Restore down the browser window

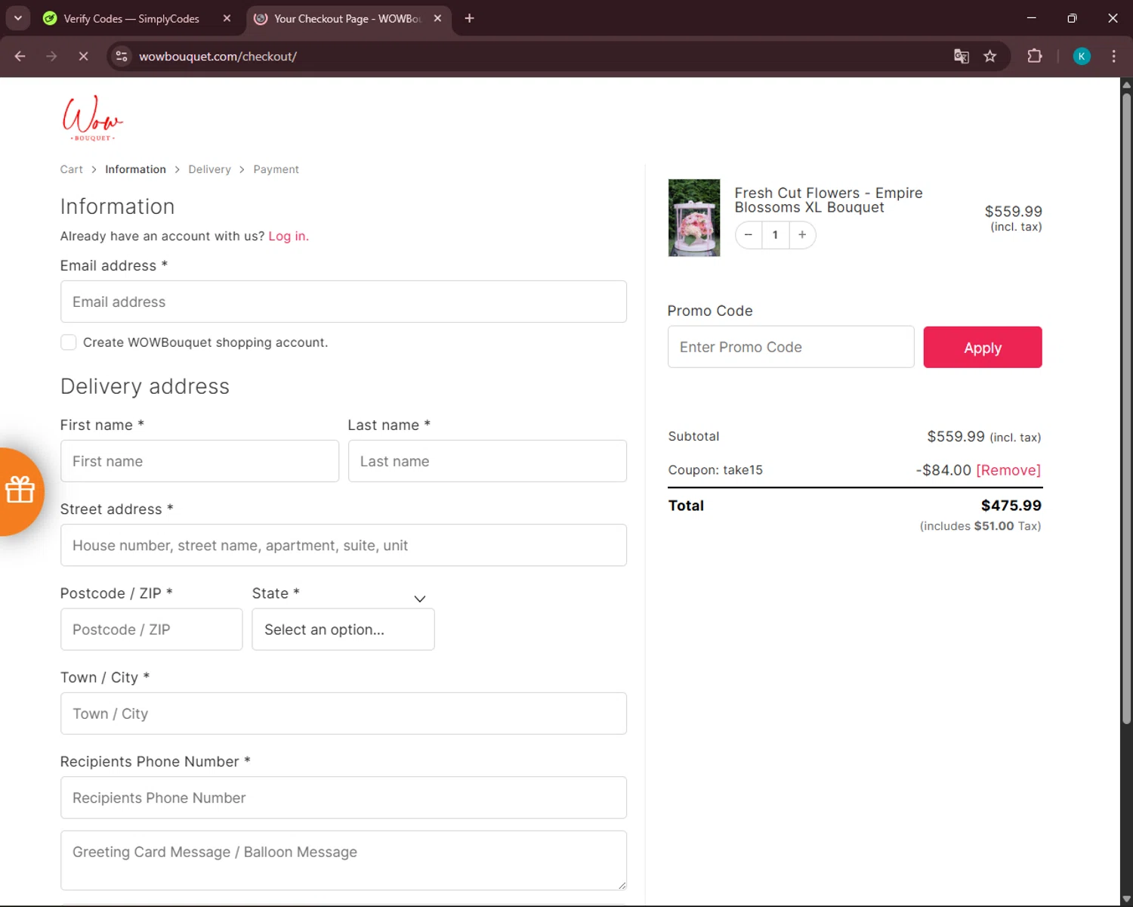[x=1072, y=18]
